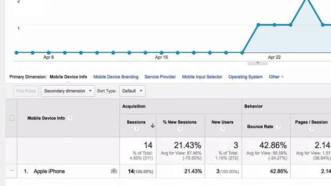This screenshot has height=186, width=331.
Task: Click the first chart data point before Apr 8
Action: click(17, 53)
